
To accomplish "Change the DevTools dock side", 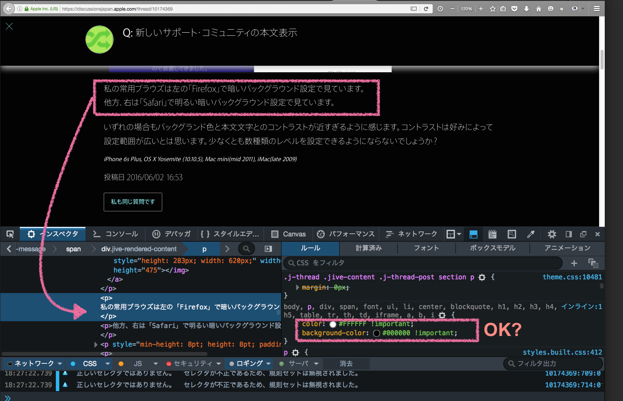I will tap(569, 234).
